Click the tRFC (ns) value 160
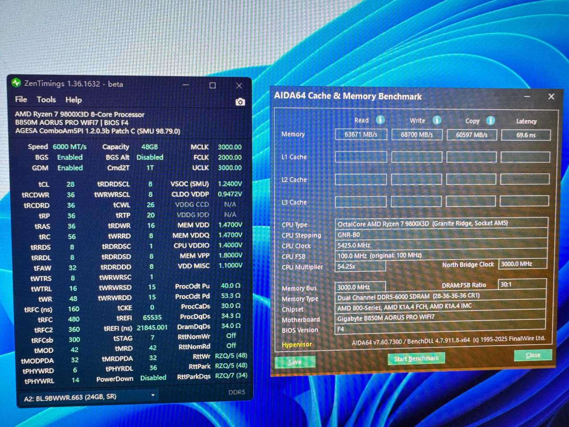 (73, 309)
